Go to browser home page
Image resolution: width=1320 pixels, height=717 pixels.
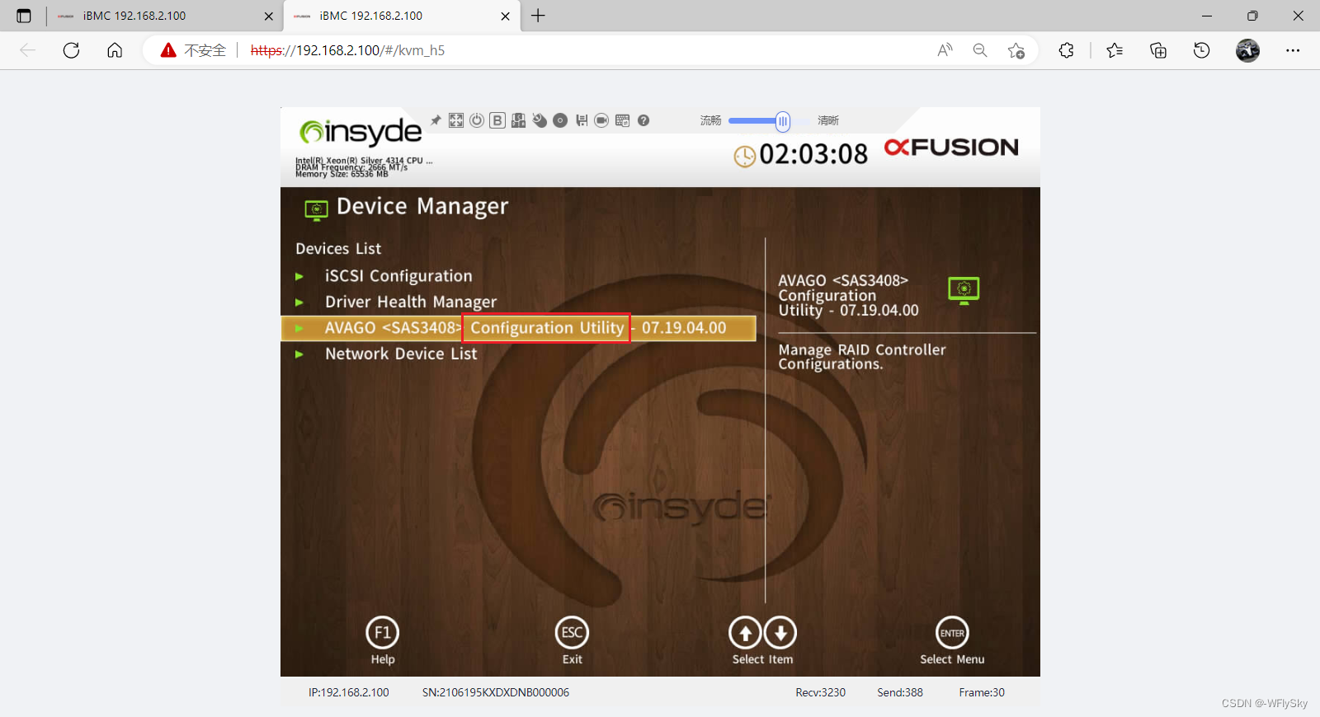(x=115, y=50)
